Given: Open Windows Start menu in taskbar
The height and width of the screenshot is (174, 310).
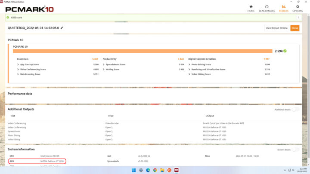Looking at the screenshot, I should click(133, 170).
